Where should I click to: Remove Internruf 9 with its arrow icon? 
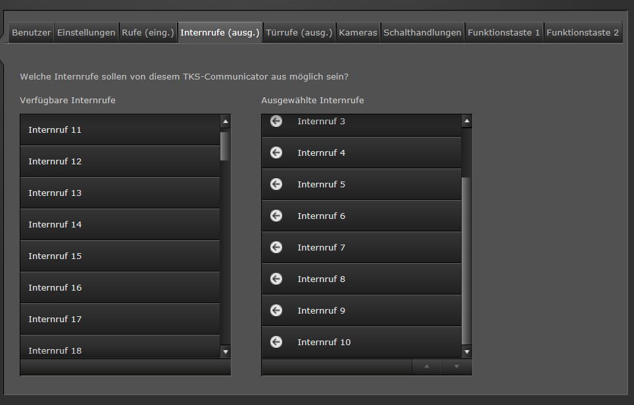pyautogui.click(x=276, y=310)
